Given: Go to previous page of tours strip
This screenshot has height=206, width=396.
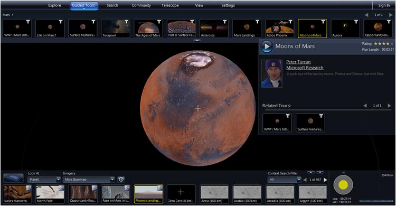Looking at the screenshot, I should coord(366,15).
